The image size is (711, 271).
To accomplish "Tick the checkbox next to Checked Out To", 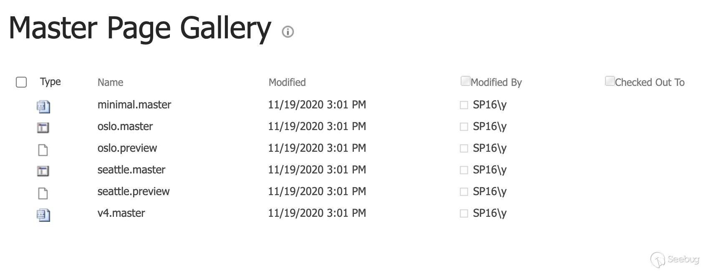I will coord(610,81).
